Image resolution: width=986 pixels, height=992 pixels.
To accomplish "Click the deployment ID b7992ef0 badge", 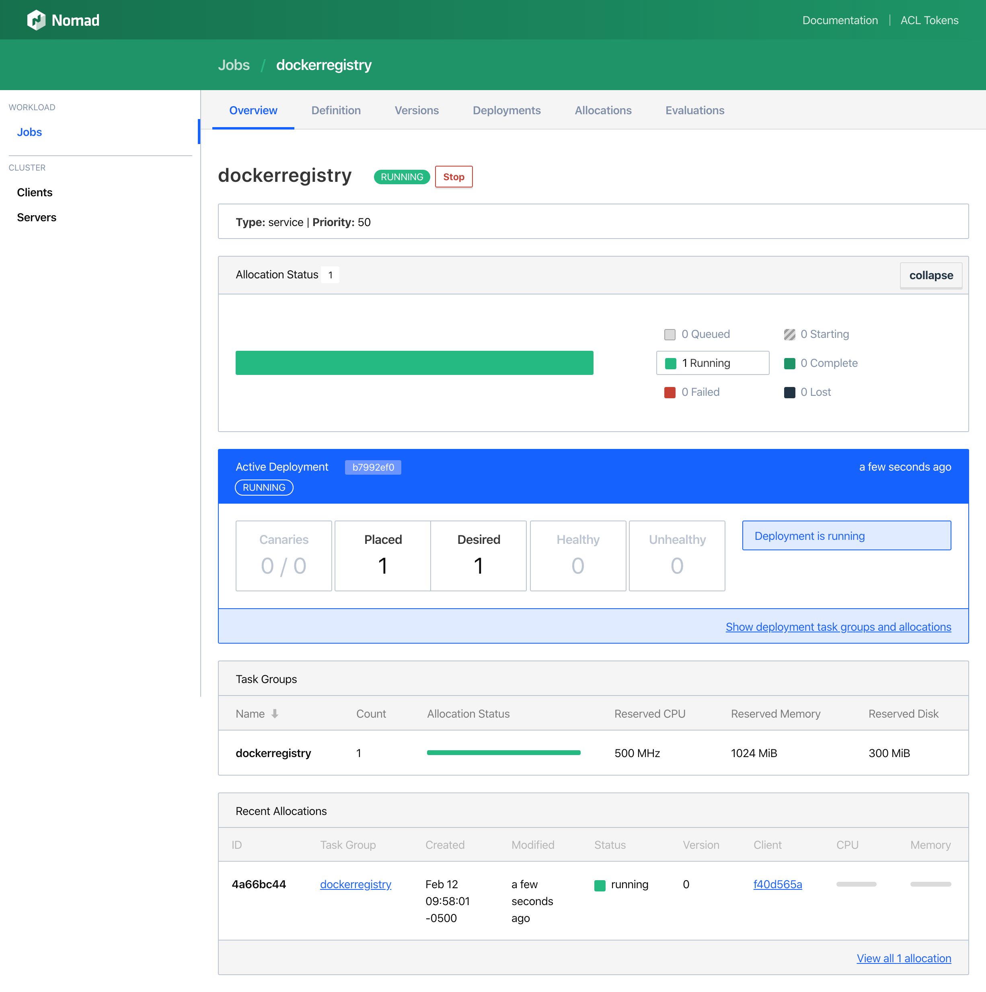I will click(373, 467).
